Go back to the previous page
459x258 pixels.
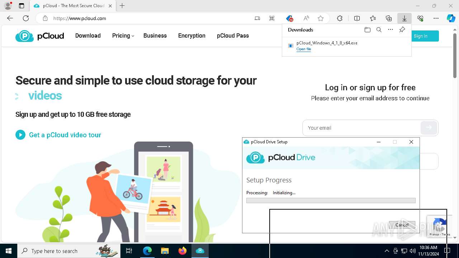click(x=10, y=18)
